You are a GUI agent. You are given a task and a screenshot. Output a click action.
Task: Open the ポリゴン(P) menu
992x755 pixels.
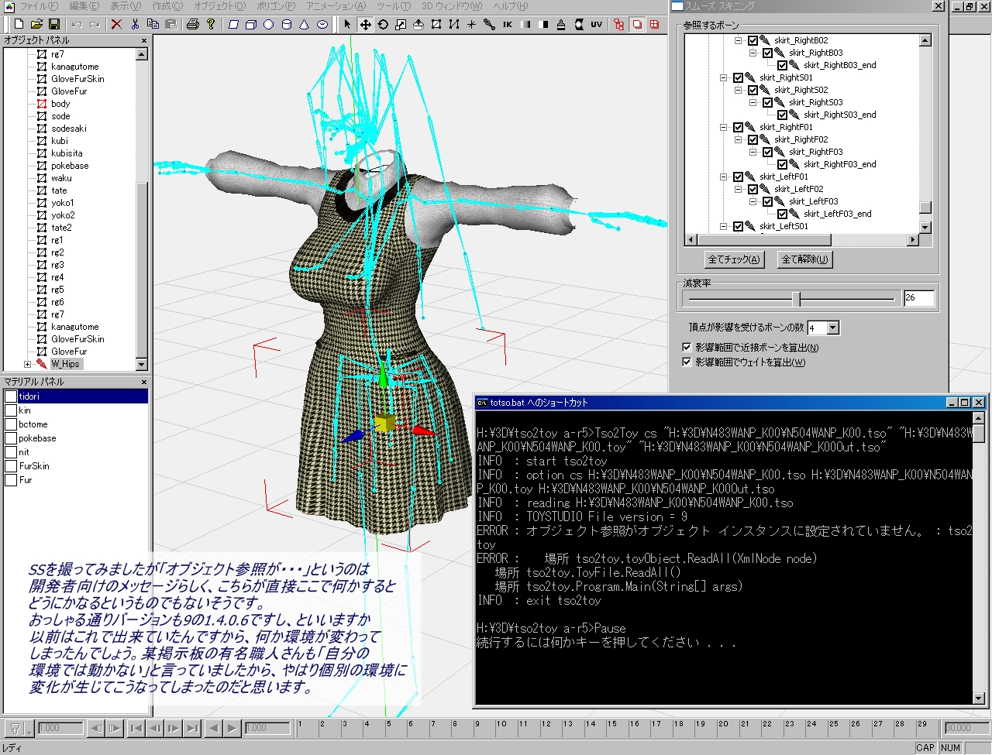point(276,6)
